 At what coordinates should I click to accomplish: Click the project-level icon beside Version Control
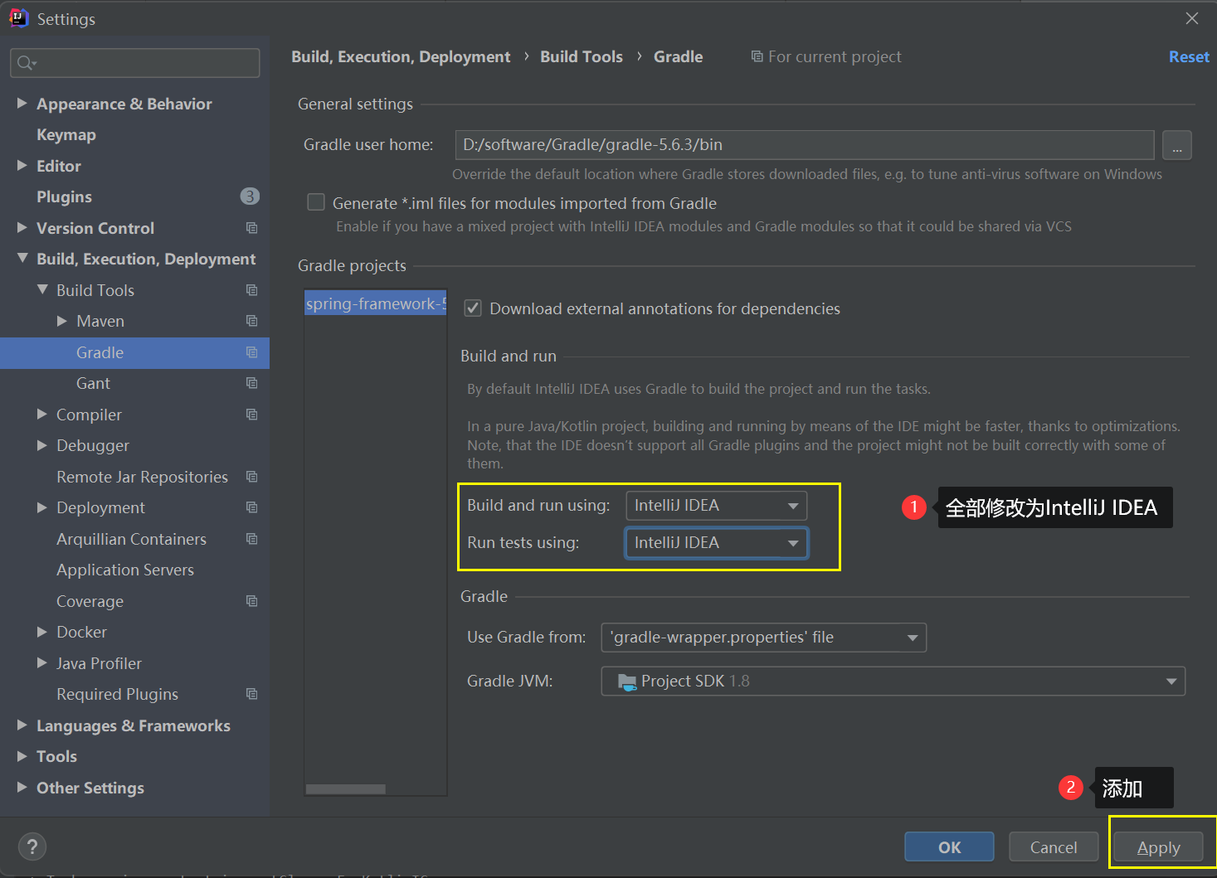click(251, 228)
